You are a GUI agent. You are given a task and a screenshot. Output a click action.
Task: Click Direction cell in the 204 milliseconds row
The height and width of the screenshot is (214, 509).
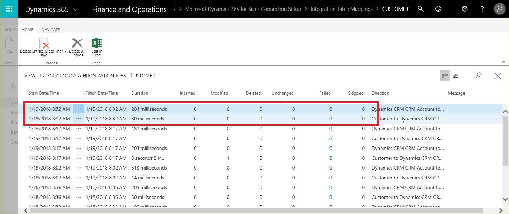pyautogui.click(x=408, y=109)
